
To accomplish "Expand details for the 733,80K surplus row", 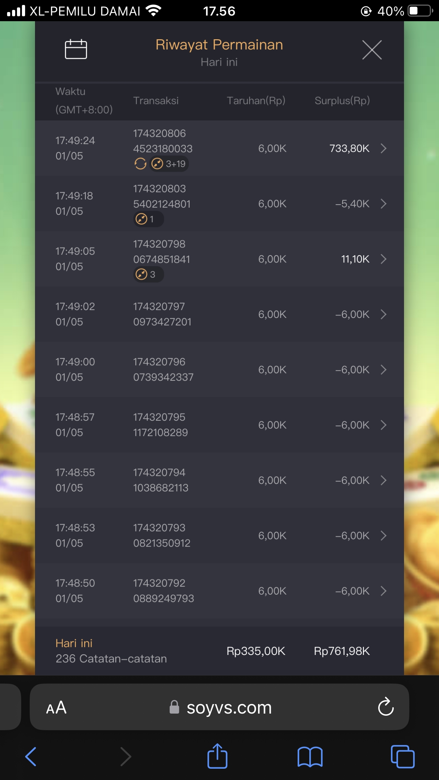I will [384, 148].
